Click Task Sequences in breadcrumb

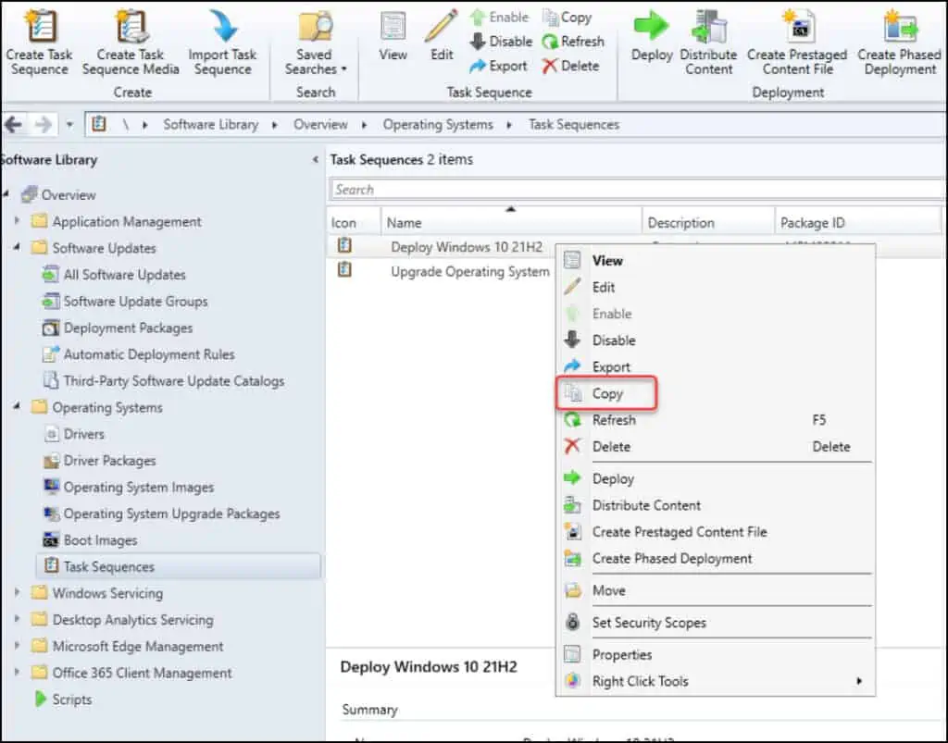click(x=574, y=125)
